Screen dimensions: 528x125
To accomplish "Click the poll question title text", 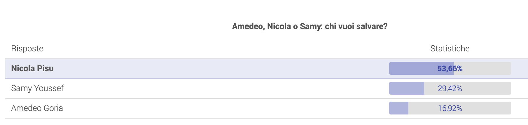I will click(310, 27).
